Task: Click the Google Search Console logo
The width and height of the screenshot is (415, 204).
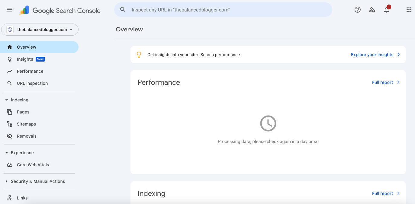Action: point(60,11)
